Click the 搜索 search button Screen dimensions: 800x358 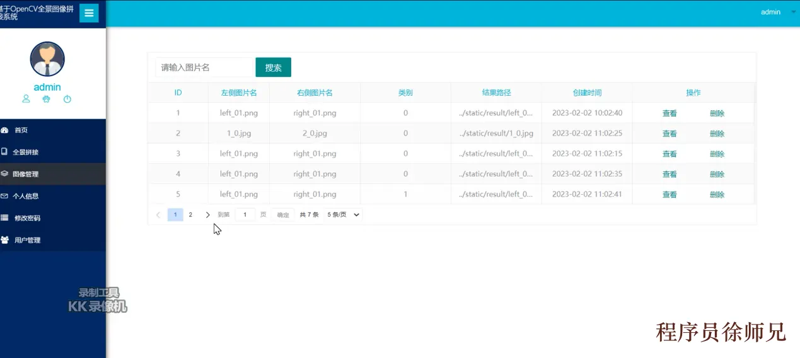273,67
